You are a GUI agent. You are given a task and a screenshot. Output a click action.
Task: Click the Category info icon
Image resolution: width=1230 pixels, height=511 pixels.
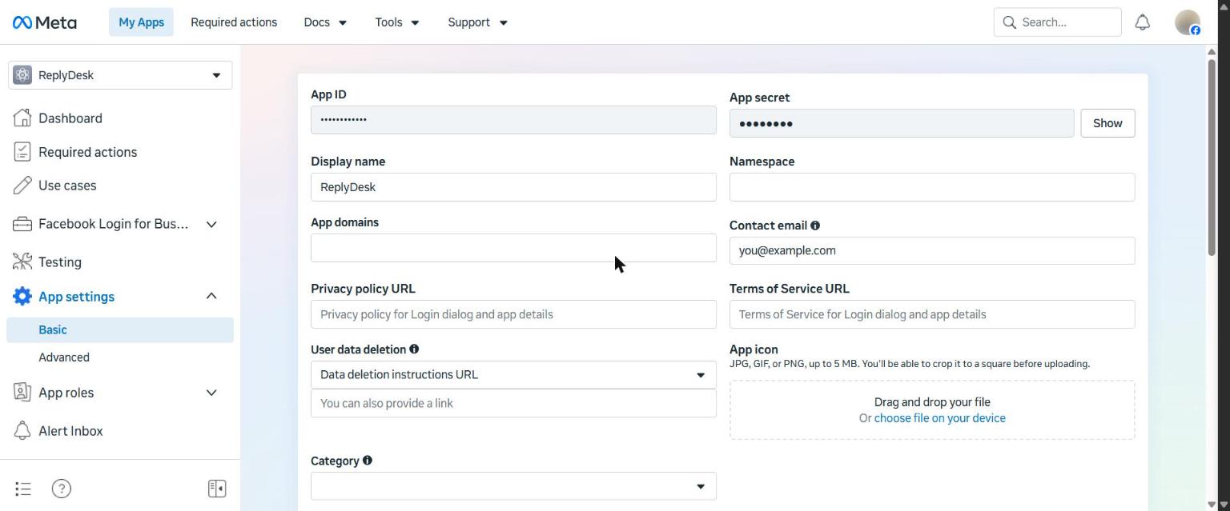pos(367,461)
